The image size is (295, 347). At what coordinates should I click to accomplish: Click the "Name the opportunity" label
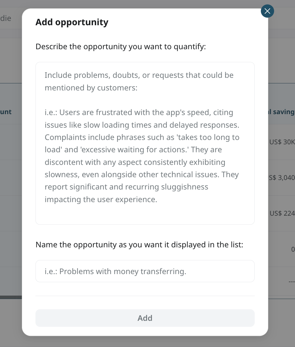pos(139,245)
